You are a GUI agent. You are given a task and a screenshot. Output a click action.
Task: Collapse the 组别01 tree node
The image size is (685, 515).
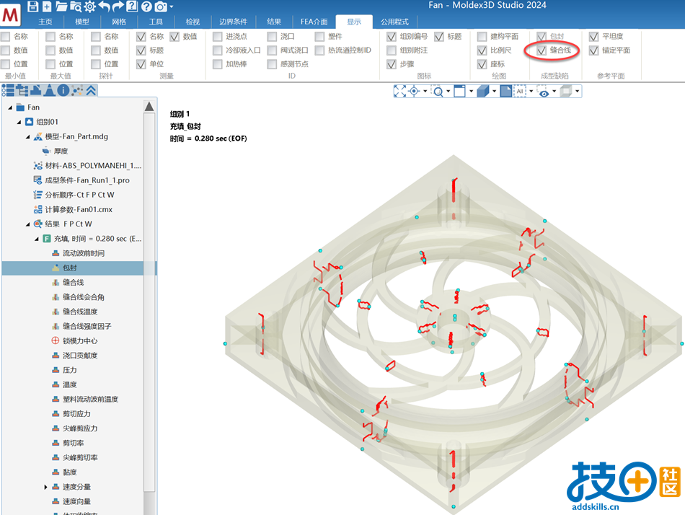click(x=19, y=122)
